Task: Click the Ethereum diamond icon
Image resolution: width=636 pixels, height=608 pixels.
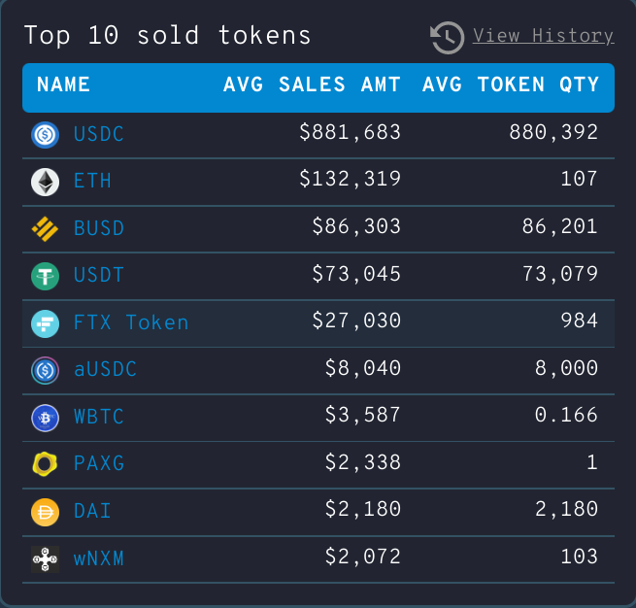Action: click(45, 183)
